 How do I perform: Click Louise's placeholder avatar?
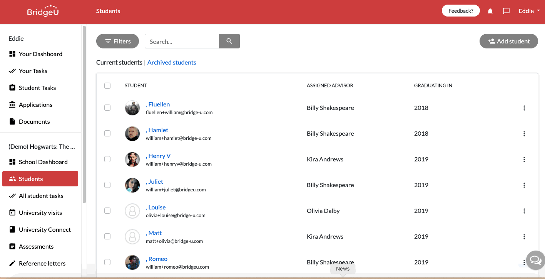click(132, 211)
